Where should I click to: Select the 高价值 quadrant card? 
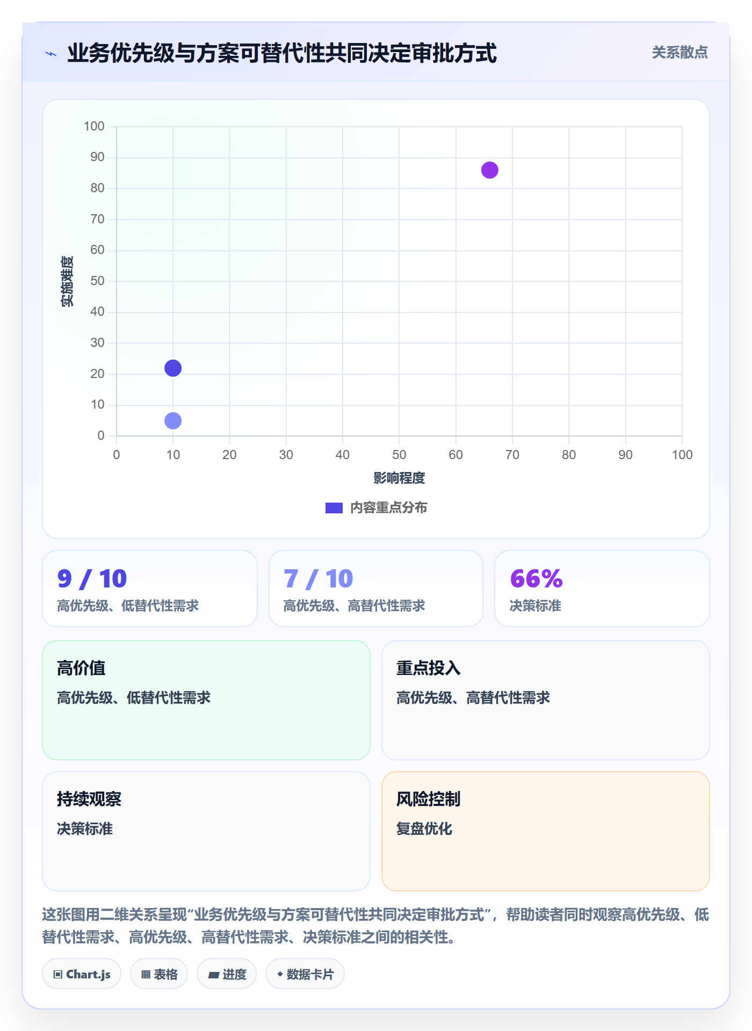[x=206, y=700]
